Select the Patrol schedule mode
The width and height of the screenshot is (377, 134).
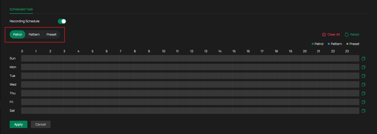[x=17, y=34]
